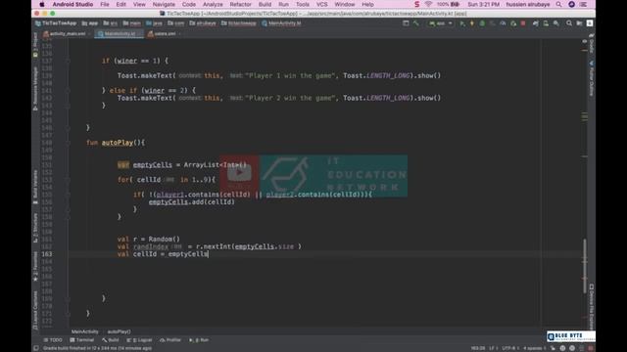Open the macOS Notification Center icon
The height and width of the screenshot is (352, 627).
point(584,4)
